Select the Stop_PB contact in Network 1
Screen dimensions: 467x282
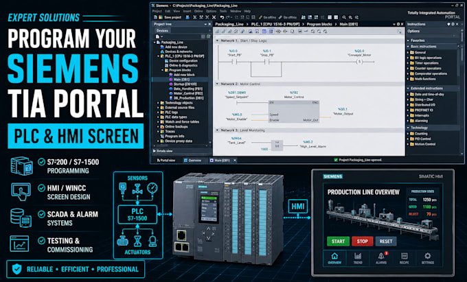tap(267, 62)
